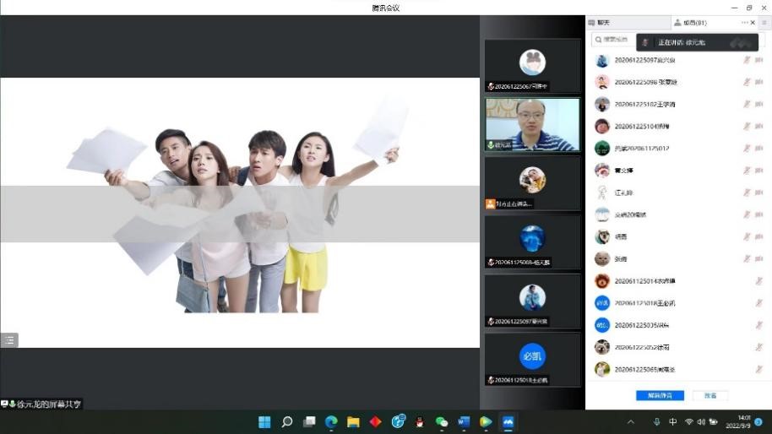The width and height of the screenshot is (772, 434).
Task: Toggle muted mic icon for 202061125014 member
Action: (x=758, y=281)
